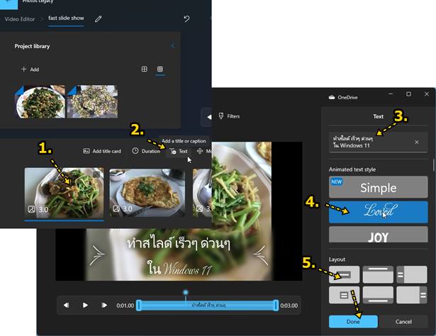Select the omelette storyboard clip

[147, 193]
